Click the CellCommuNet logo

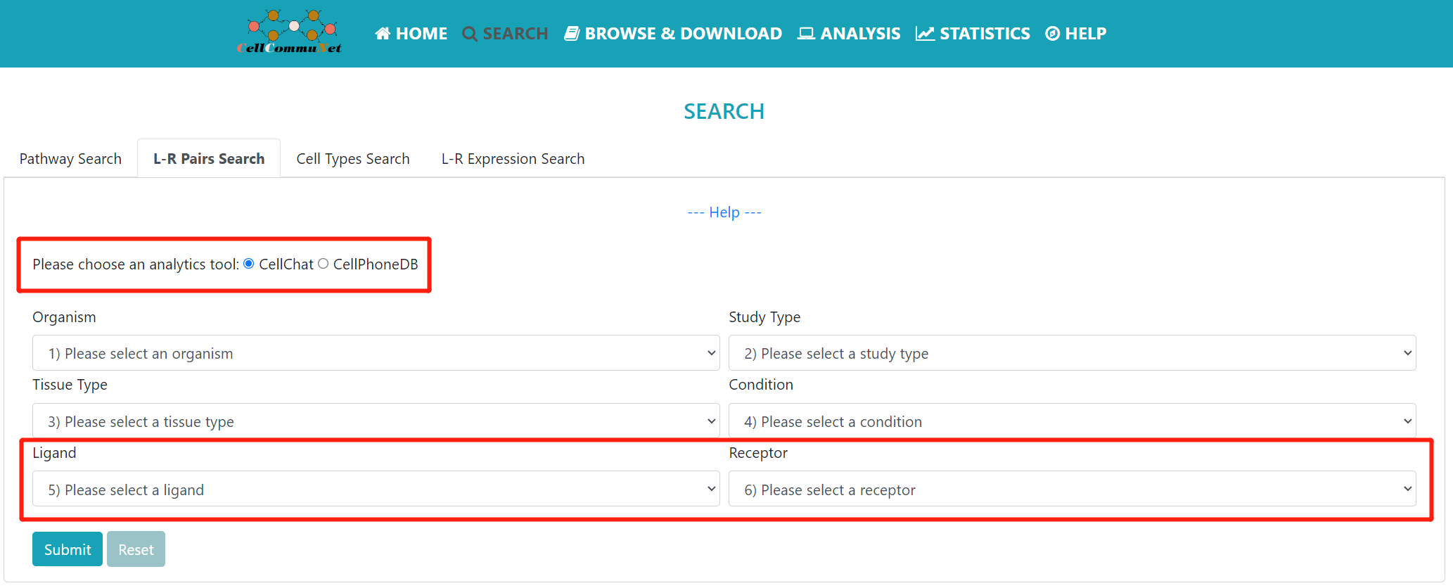click(x=290, y=32)
